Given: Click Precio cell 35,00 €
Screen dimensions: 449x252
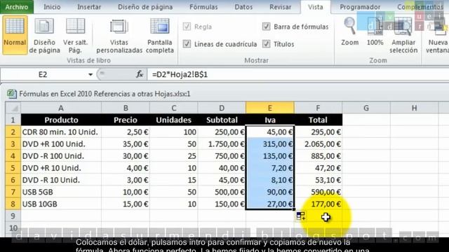Looking at the screenshot, I should (126, 144).
